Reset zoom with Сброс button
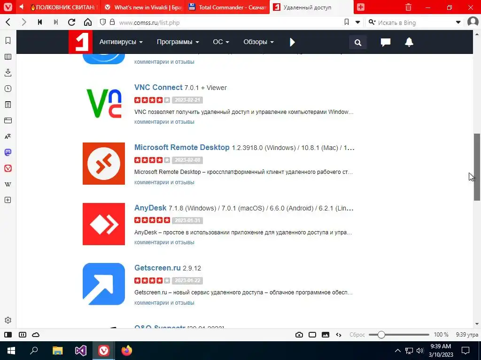Viewport: 481px width, 360px height. tap(357, 335)
